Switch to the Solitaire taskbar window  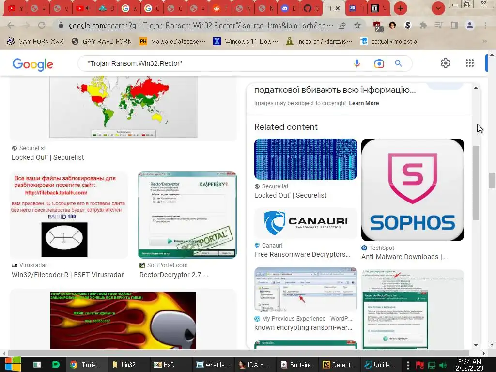point(297,365)
